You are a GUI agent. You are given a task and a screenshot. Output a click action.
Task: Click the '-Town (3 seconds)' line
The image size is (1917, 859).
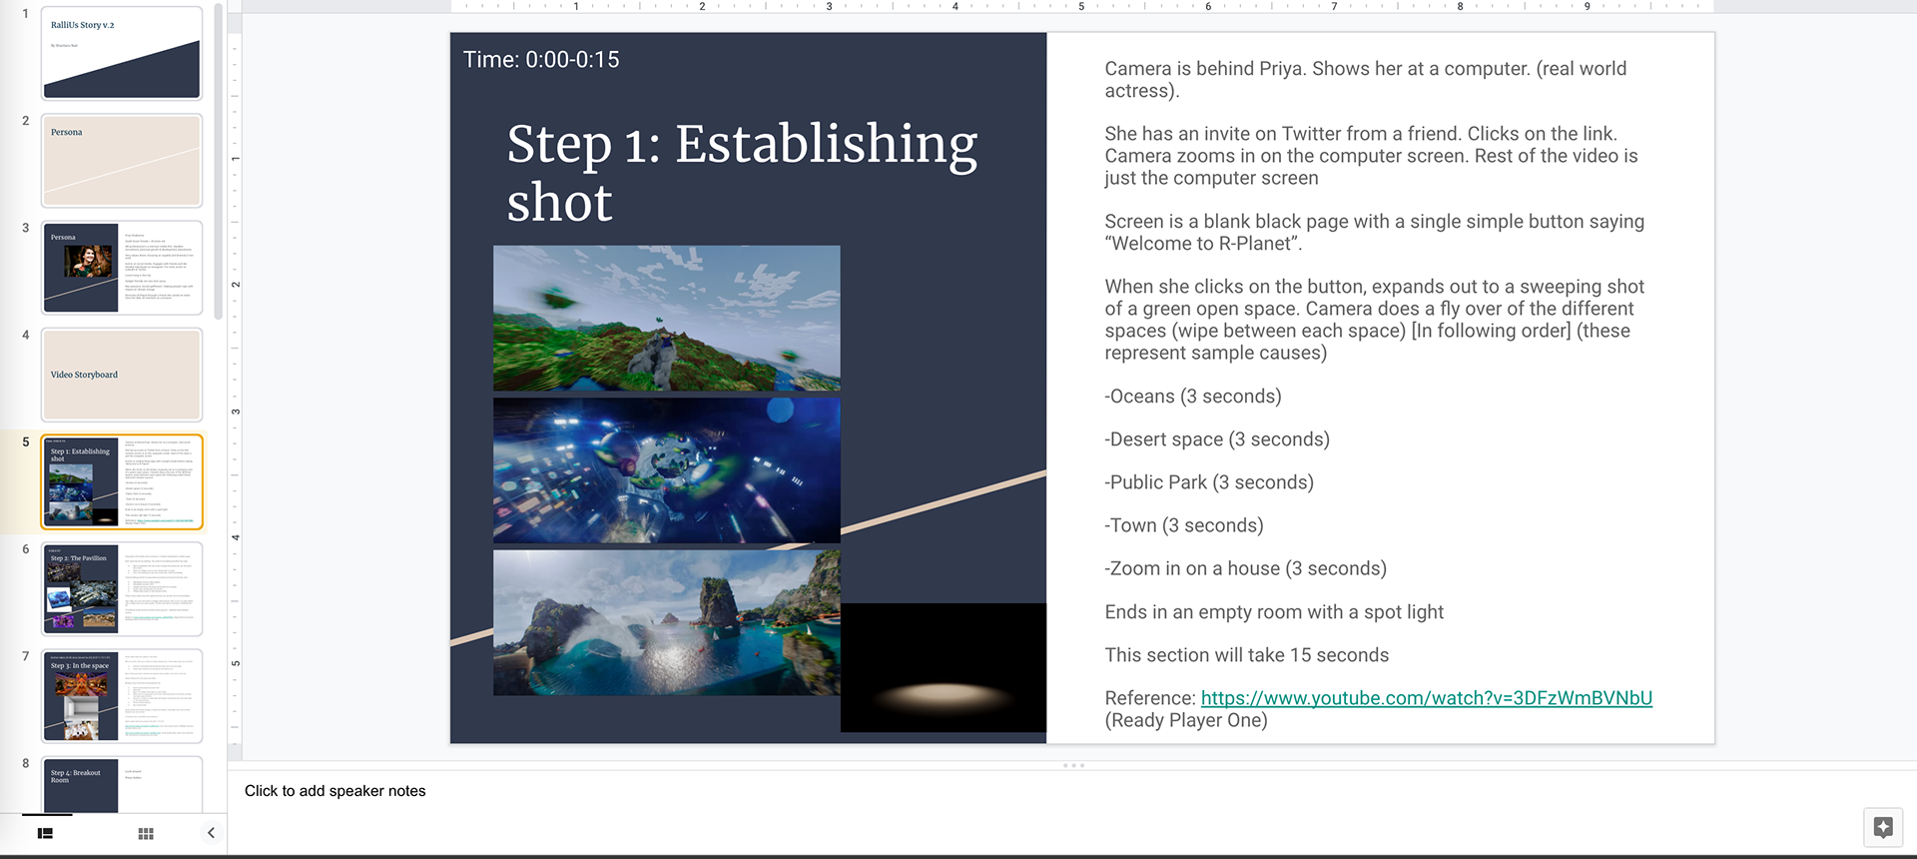pos(1184,525)
